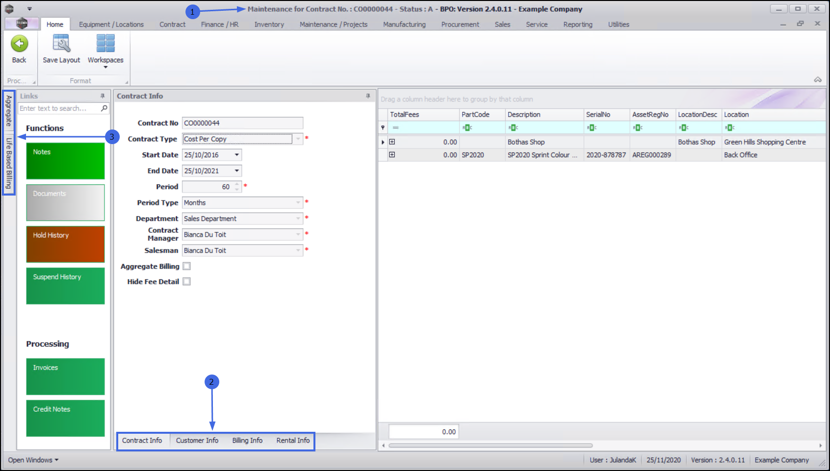Expand the Bothas Shop grid row
This screenshot has width=830, height=471.
pyautogui.click(x=392, y=142)
